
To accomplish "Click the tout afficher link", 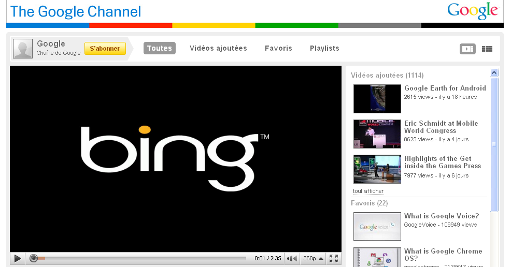I will pyautogui.click(x=368, y=191).
